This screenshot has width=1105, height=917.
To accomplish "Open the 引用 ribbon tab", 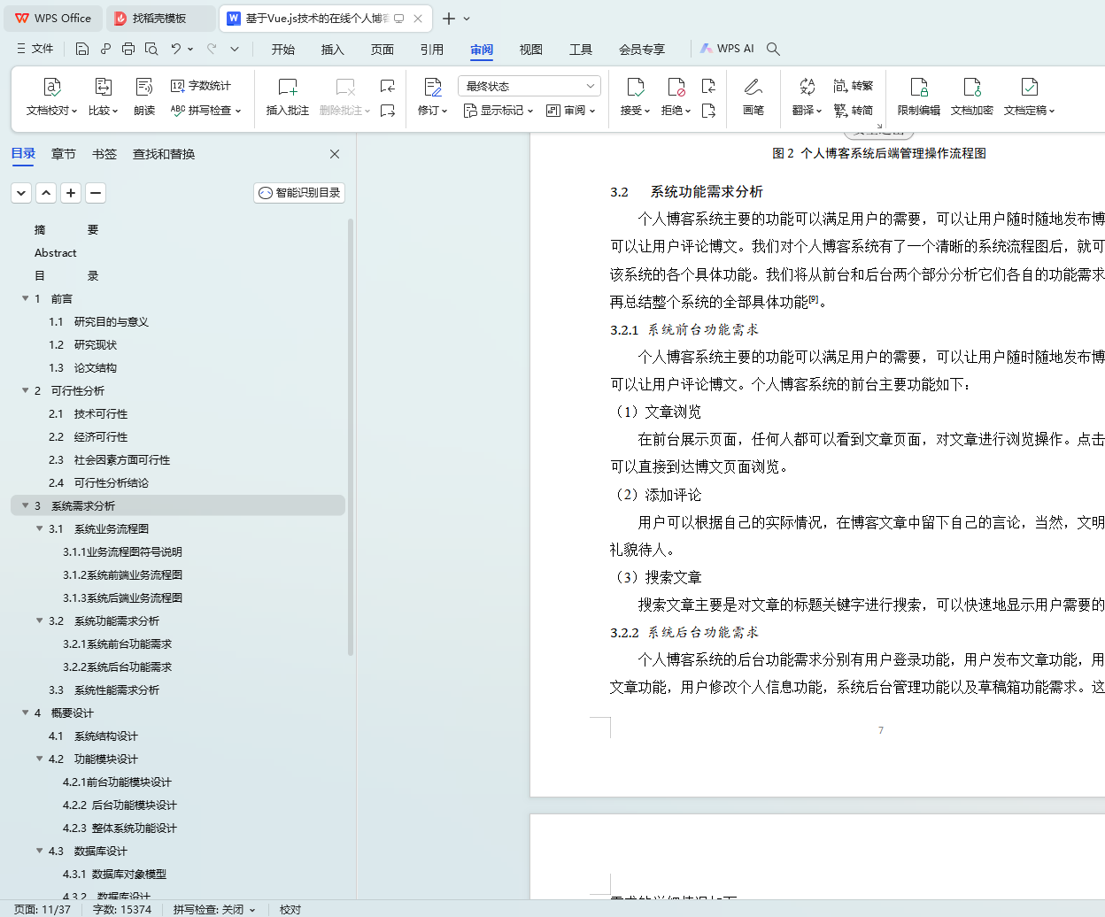I will pos(432,50).
